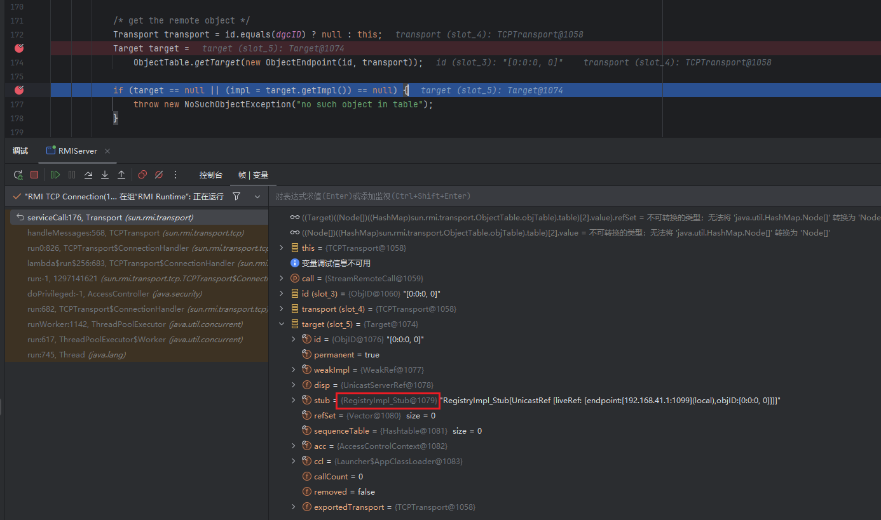
Task: Open the View Breakpoints dialog
Action: point(142,175)
